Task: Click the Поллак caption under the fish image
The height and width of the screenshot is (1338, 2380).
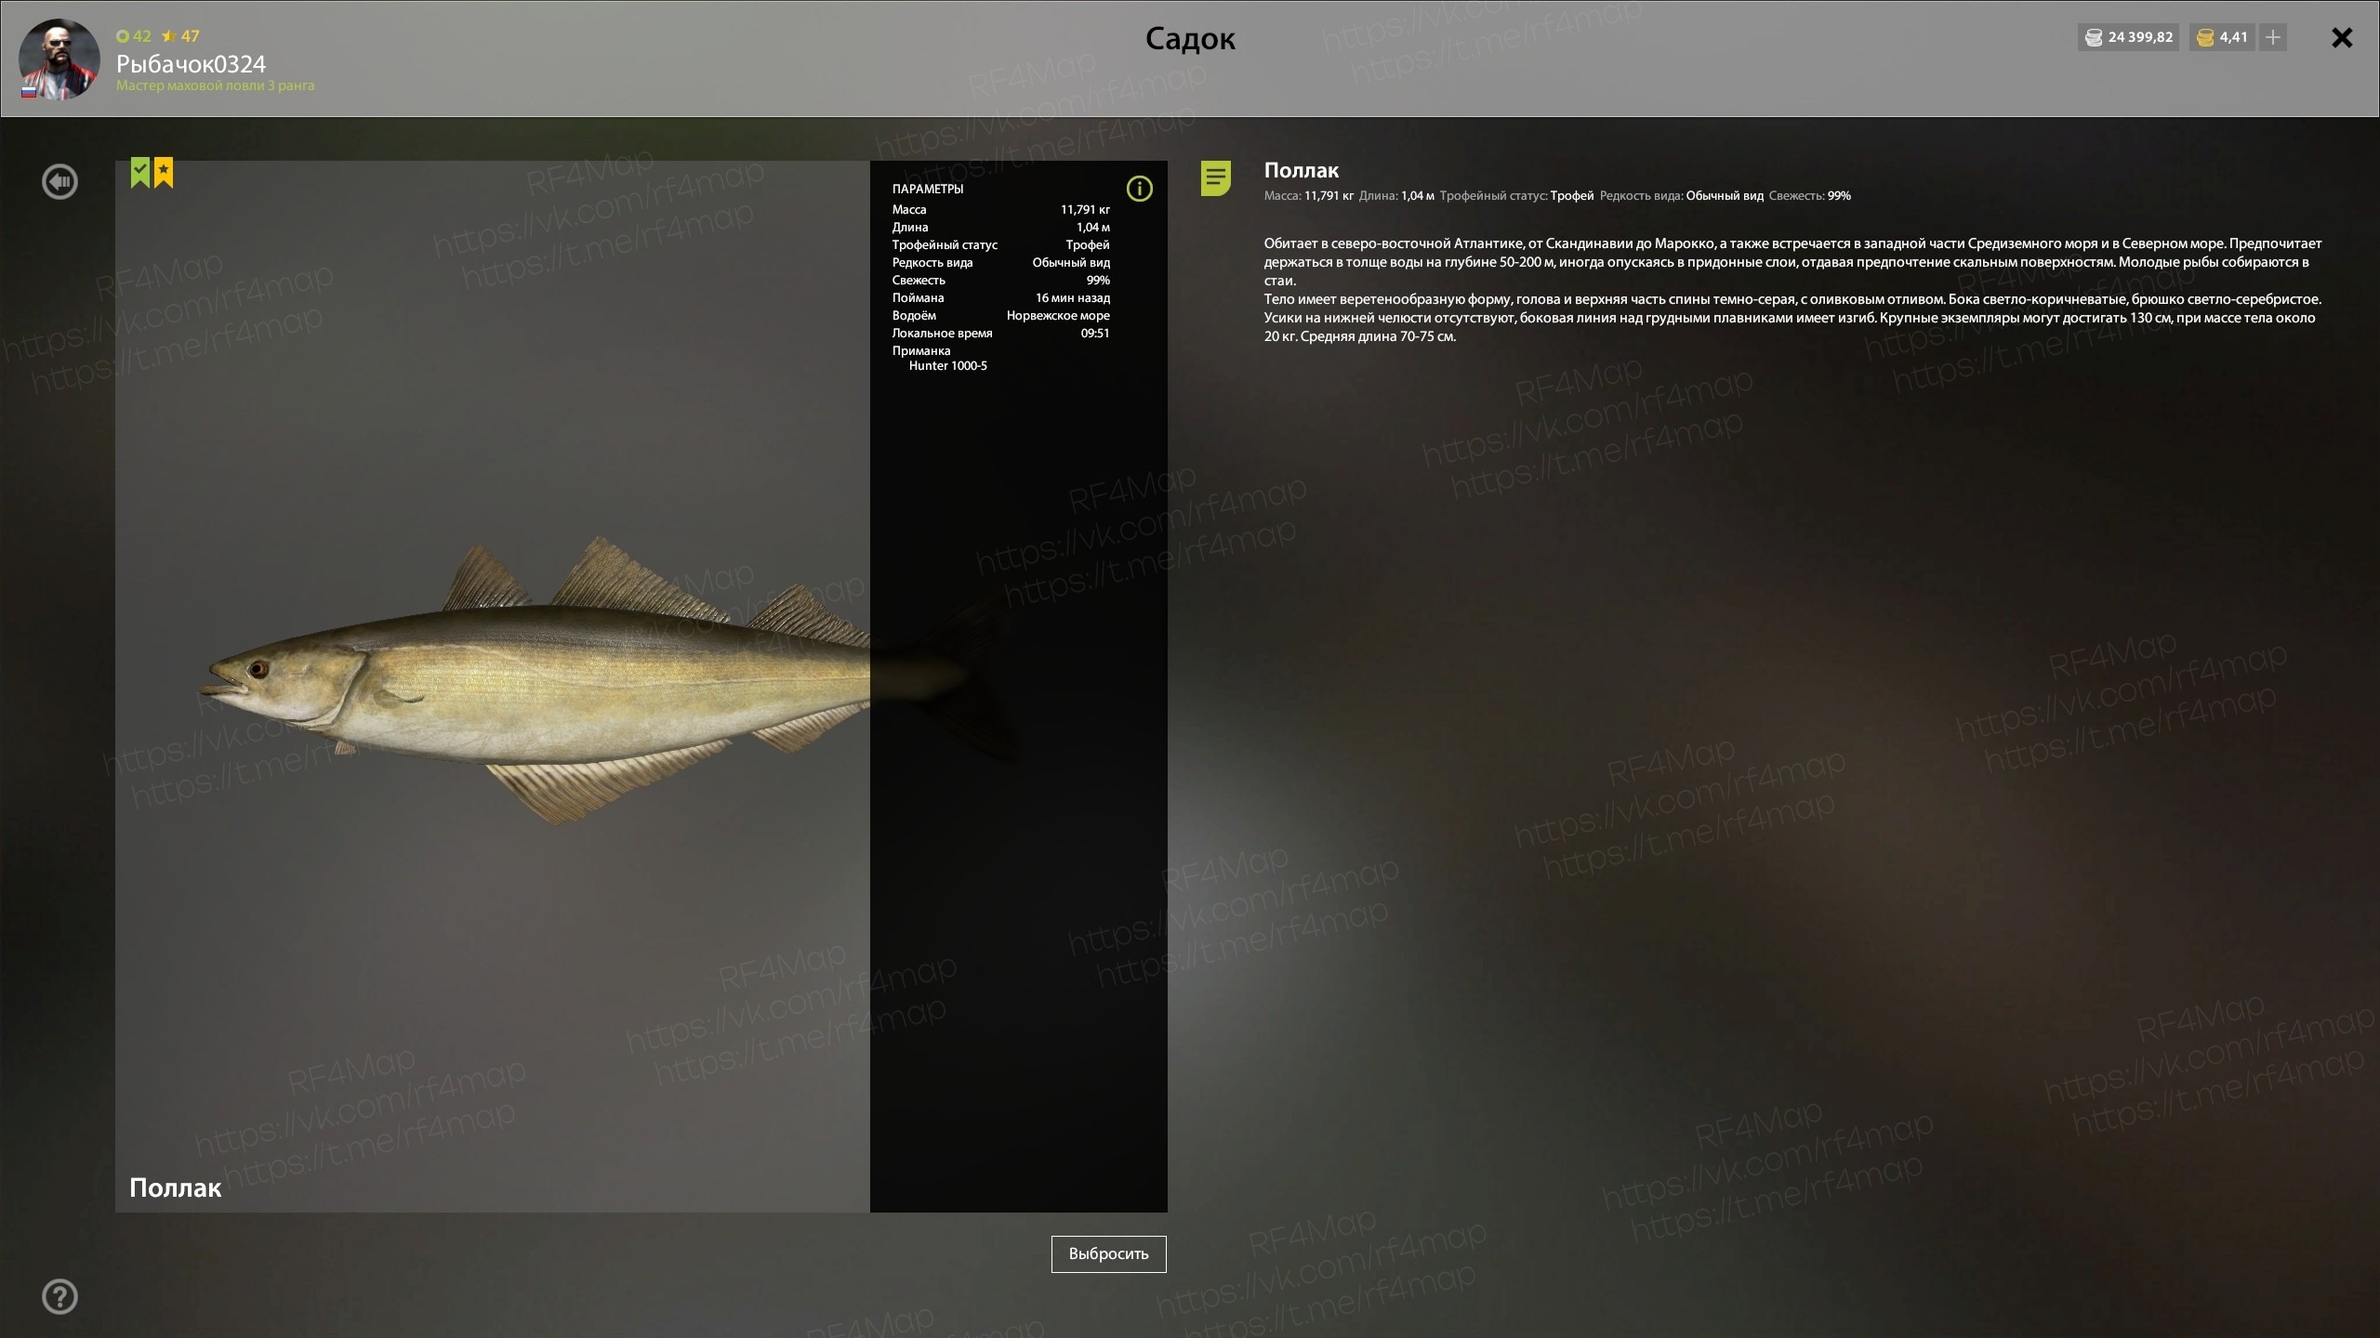Action: click(x=176, y=1187)
